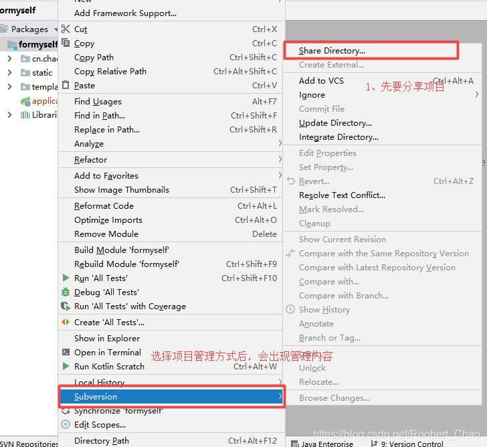The image size is (487, 447).
Task: Click the Compare with Same Repository Version icon
Action: pos(290,253)
